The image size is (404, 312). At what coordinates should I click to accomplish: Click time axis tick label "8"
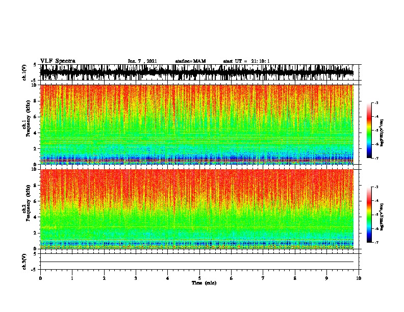[x=295, y=278]
